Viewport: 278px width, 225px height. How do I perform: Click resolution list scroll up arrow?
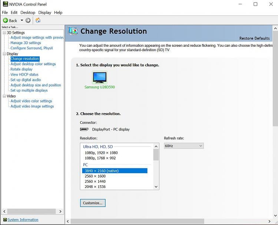pyautogui.click(x=156, y=146)
